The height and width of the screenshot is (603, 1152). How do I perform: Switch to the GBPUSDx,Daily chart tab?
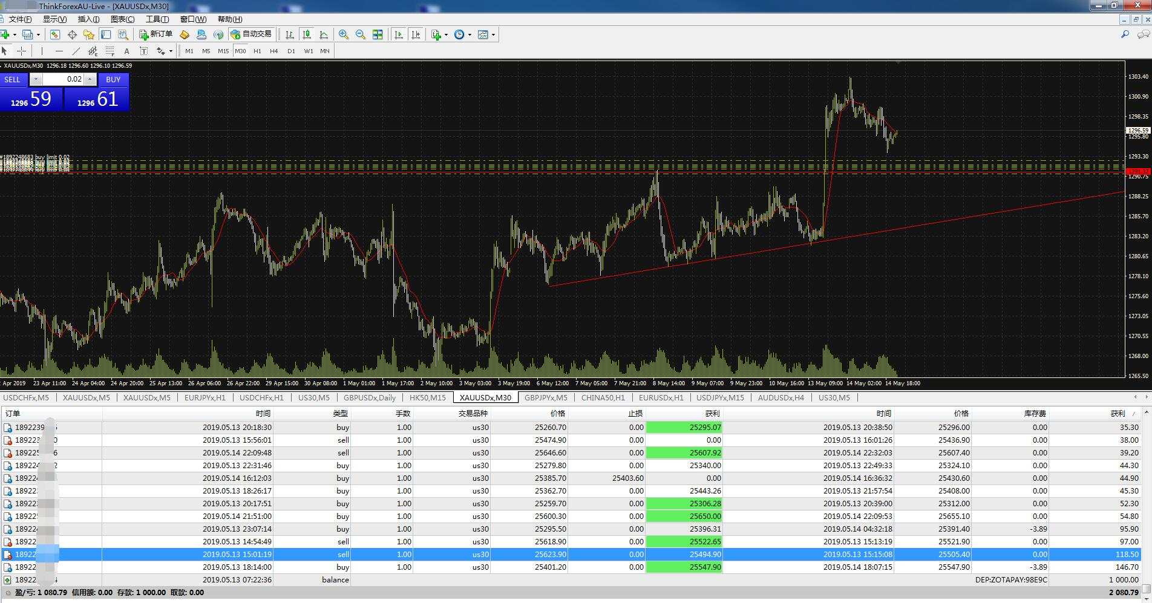369,397
